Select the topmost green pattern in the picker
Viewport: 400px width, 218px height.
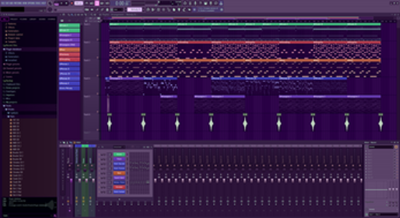pos(69,25)
